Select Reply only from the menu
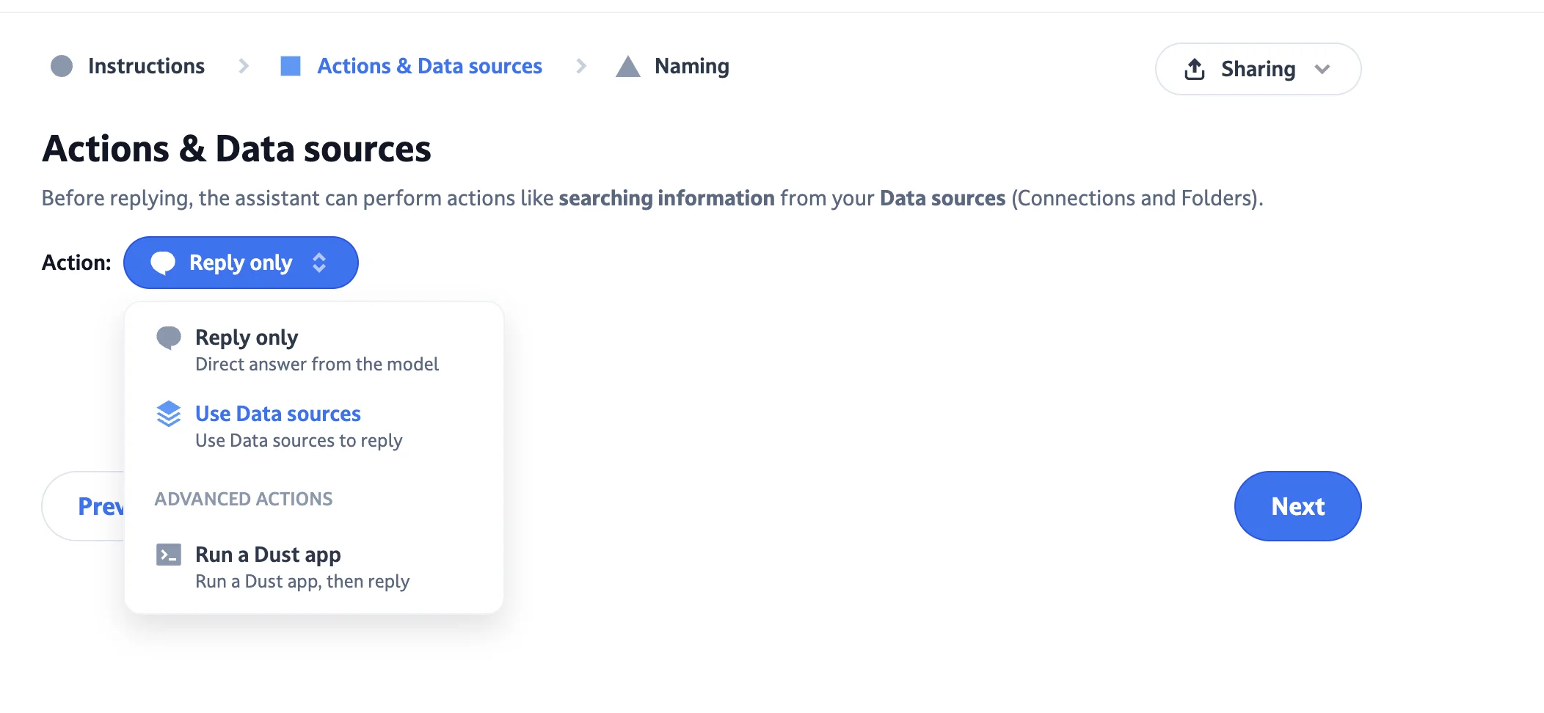The height and width of the screenshot is (713, 1544). (314, 350)
